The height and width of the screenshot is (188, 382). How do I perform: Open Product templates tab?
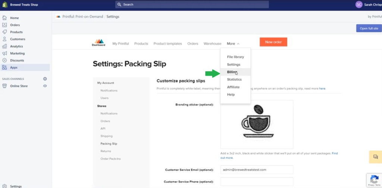pos(167,44)
